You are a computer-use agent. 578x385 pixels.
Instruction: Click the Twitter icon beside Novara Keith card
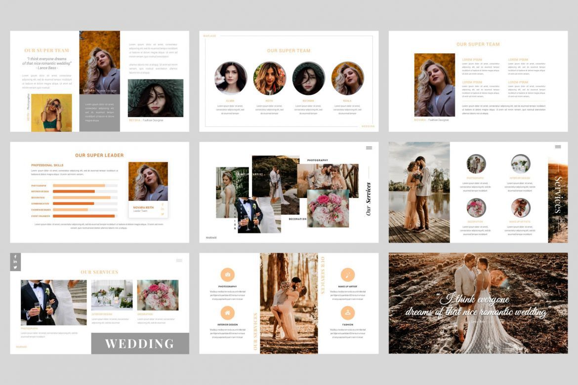pyautogui.click(x=163, y=214)
